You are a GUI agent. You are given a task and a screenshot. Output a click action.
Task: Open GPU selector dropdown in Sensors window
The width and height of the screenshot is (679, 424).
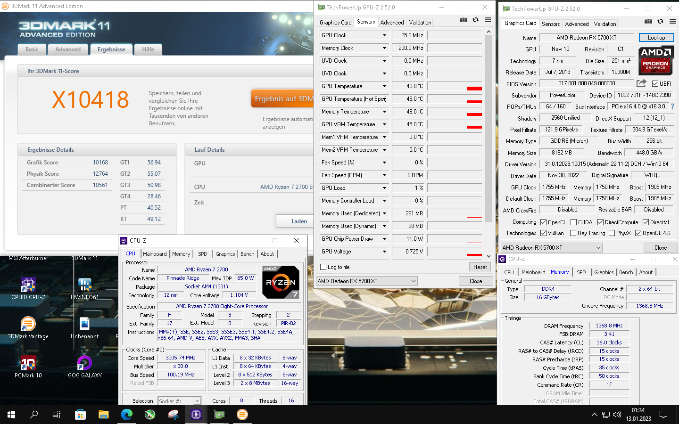pyautogui.click(x=367, y=281)
